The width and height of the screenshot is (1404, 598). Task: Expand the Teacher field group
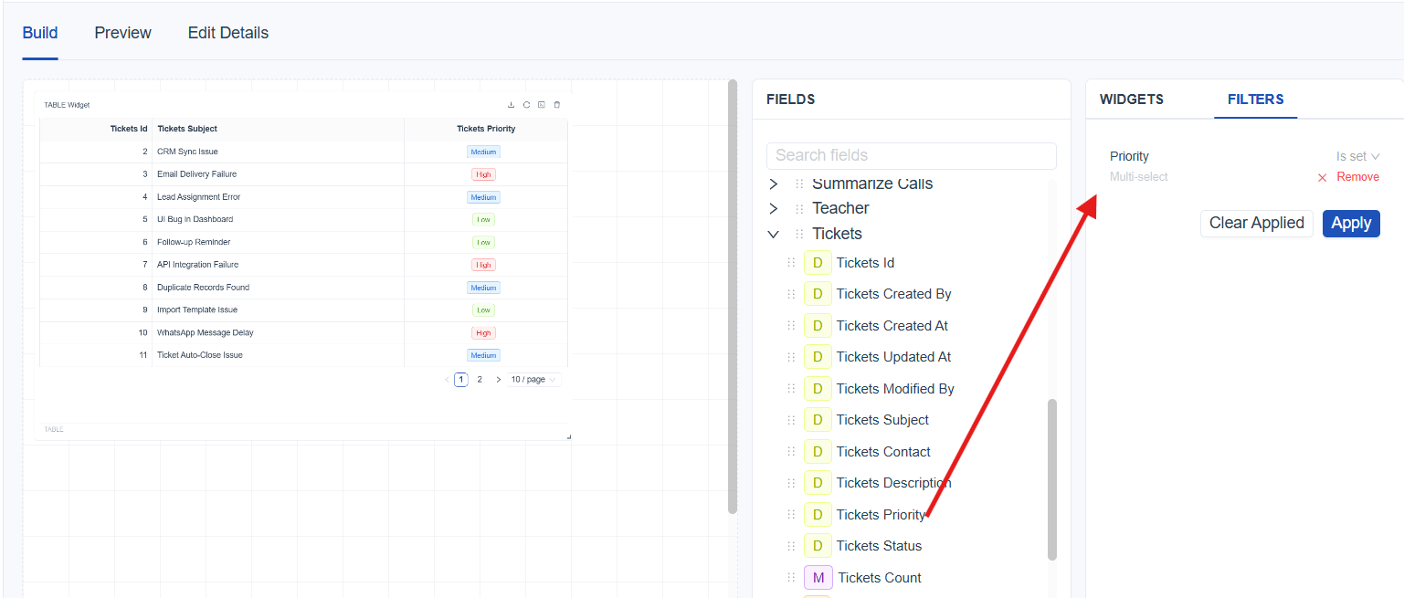[x=774, y=209]
